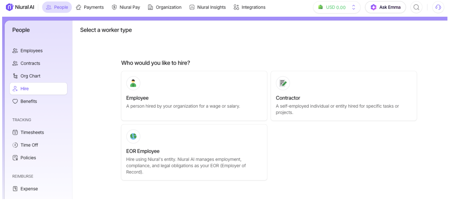This screenshot has height=214, width=456.
Task: Open the Payments tab
Action: click(x=90, y=7)
